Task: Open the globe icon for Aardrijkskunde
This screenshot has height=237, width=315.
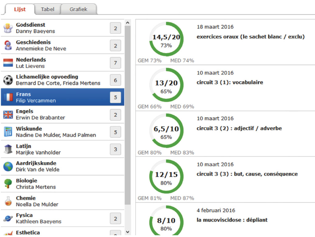Action: click(x=8, y=166)
